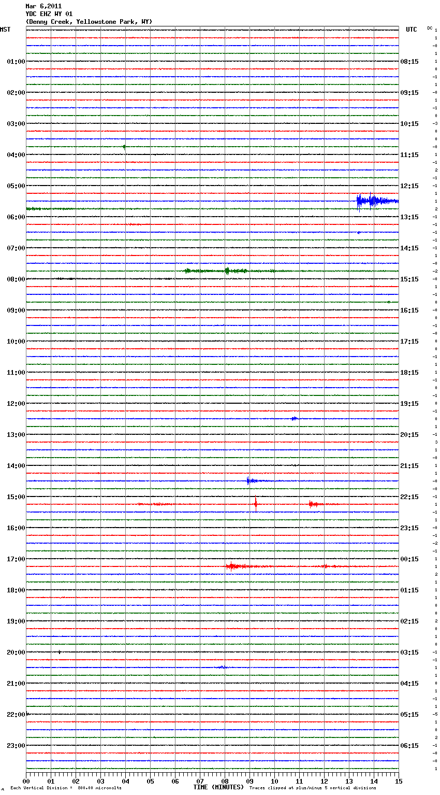Click the minute 00 axis tick label
Viewport: 440px width, 795px height.
[26, 781]
